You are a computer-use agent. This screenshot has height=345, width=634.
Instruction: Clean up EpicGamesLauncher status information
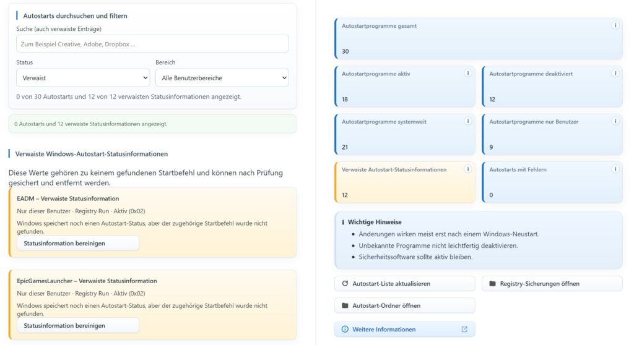pyautogui.click(x=78, y=326)
